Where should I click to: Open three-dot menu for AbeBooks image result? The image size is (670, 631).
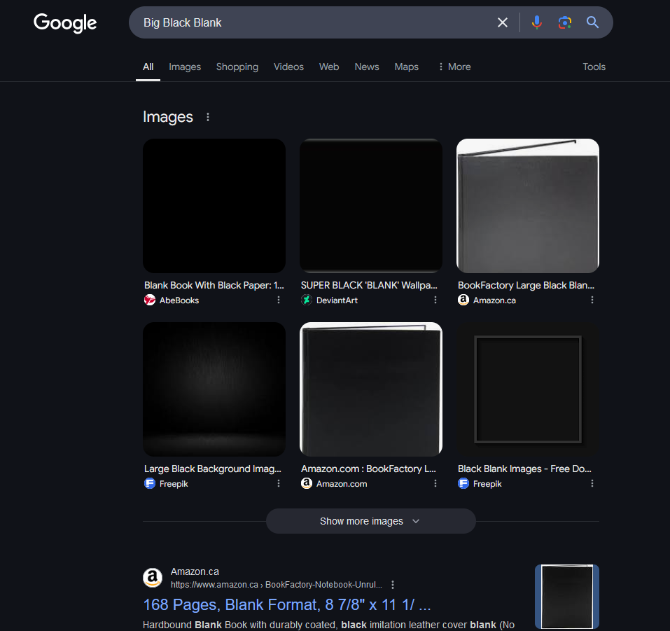pos(279,300)
